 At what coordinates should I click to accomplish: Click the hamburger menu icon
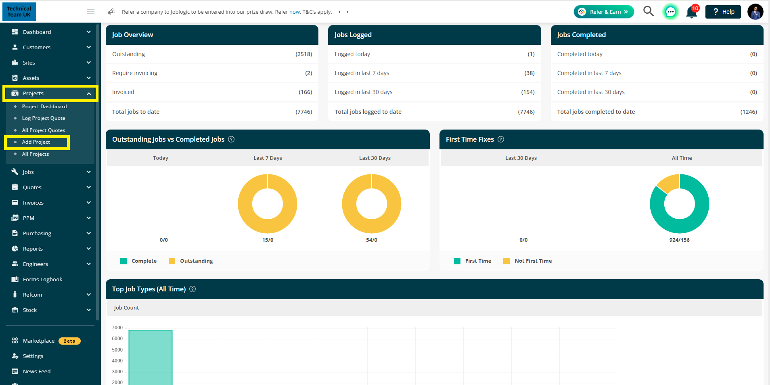point(91,12)
